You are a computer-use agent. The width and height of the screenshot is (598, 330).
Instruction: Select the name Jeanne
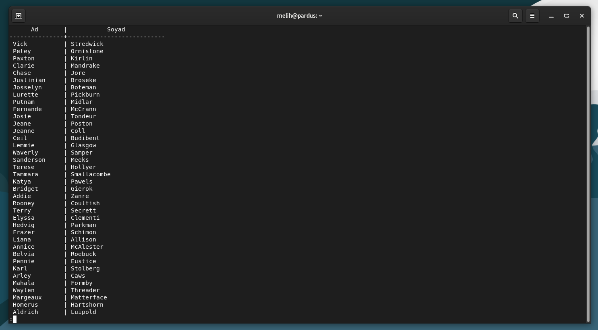coord(24,131)
